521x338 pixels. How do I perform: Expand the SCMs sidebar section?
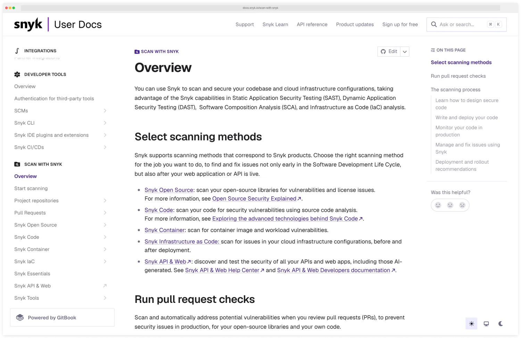[x=105, y=110]
